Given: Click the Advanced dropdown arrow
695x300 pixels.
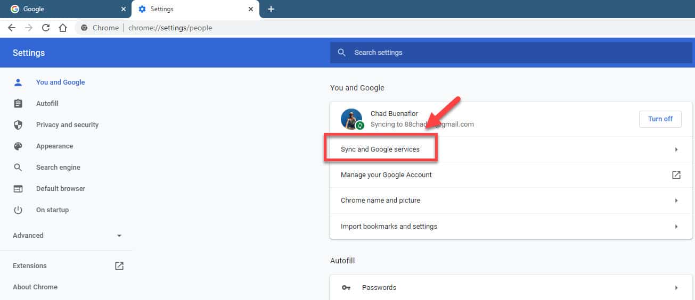Looking at the screenshot, I should click(119, 236).
